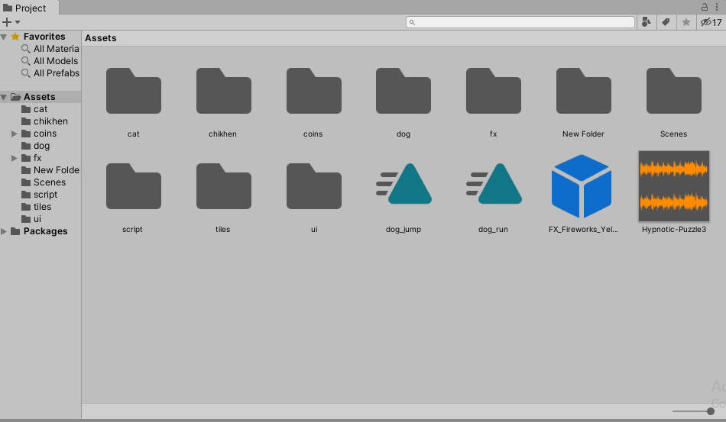The height and width of the screenshot is (422, 726).
Task: Open the tiles folder in asset grid
Action: tap(224, 185)
